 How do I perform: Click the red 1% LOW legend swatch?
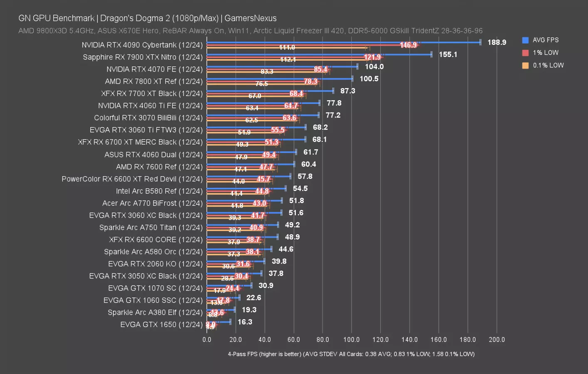click(525, 53)
